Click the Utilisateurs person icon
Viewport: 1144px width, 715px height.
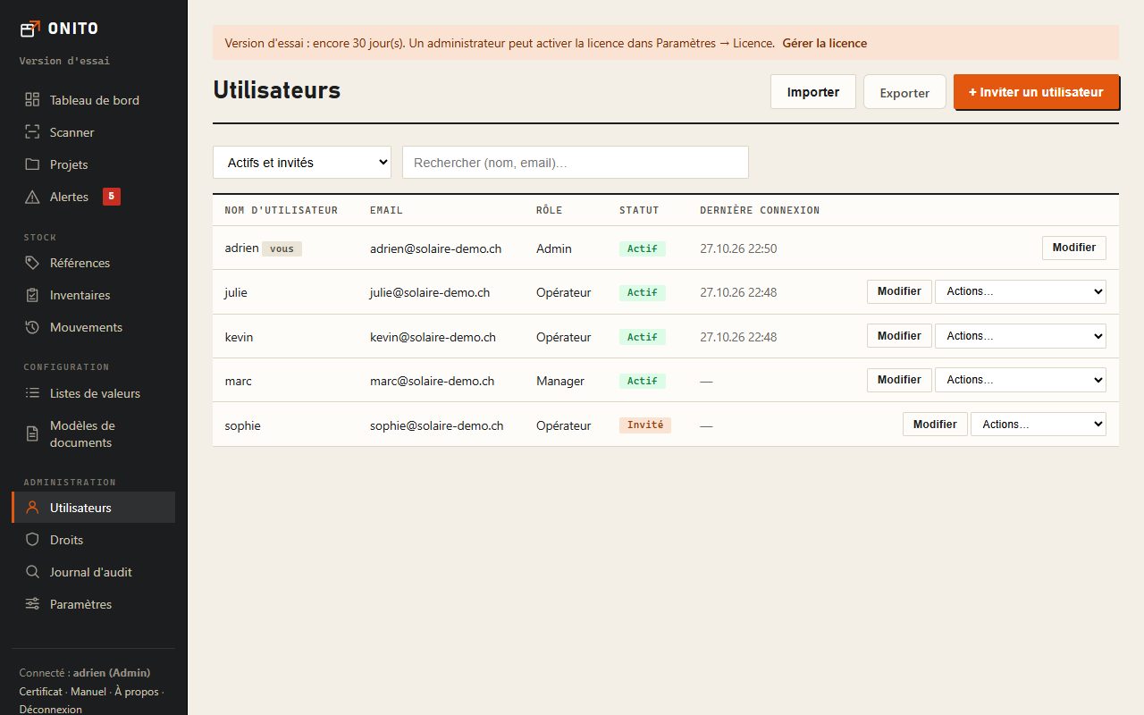(x=32, y=508)
